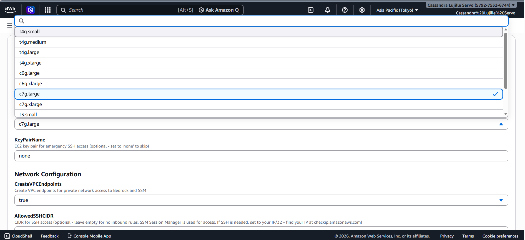Screen dimensions: 525x240
Task: Click the KeyPairName input field
Action: click(261, 156)
